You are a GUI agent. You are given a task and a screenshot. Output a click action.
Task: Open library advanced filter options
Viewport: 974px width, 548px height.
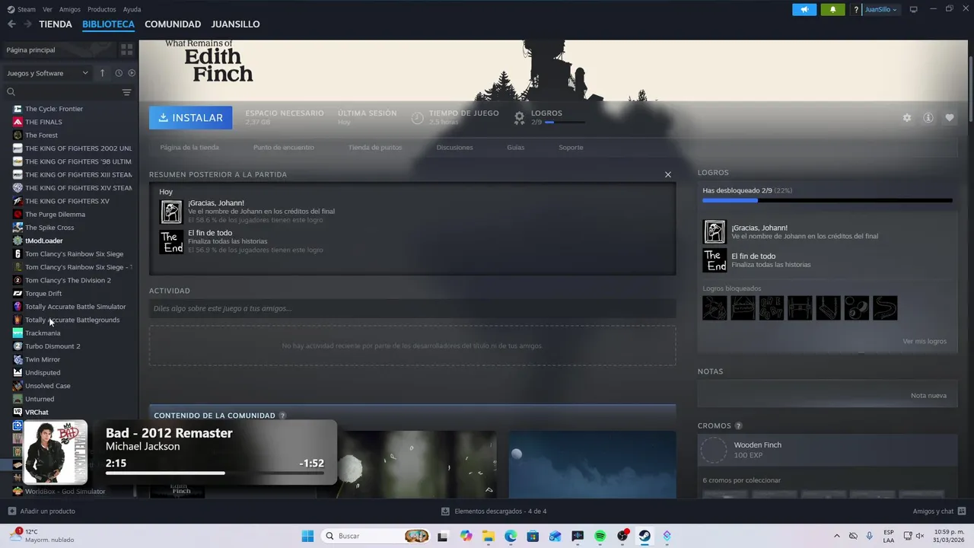coord(126,92)
